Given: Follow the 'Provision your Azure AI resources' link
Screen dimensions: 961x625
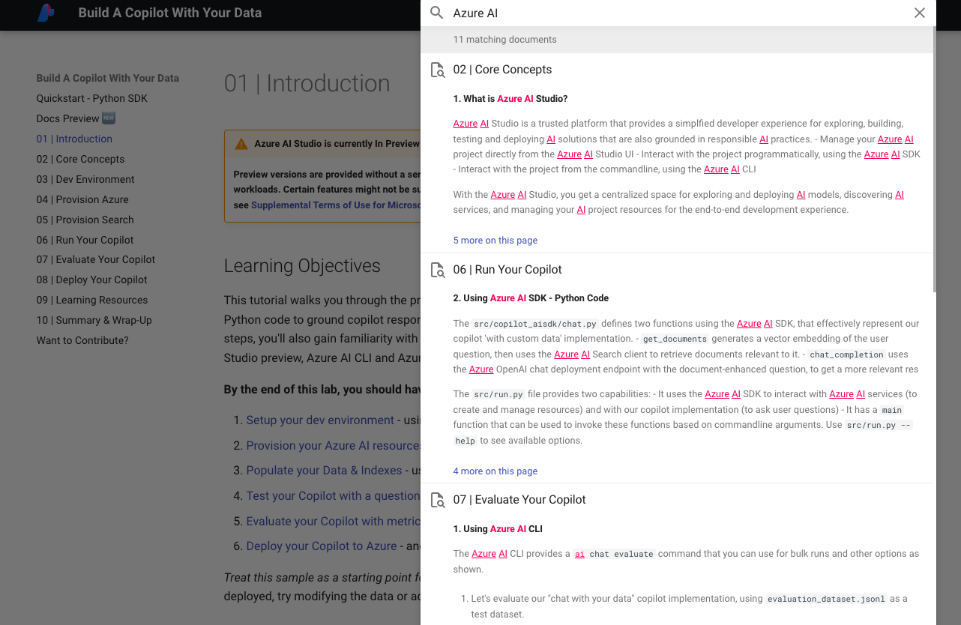Looking at the screenshot, I should [x=334, y=446].
